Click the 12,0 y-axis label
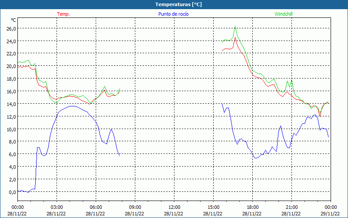 12,116
